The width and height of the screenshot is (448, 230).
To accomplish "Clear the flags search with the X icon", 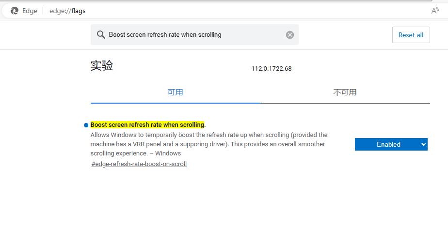I will (290, 35).
